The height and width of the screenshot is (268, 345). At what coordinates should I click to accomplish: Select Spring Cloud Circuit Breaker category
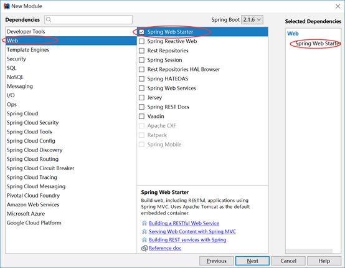pos(71,168)
